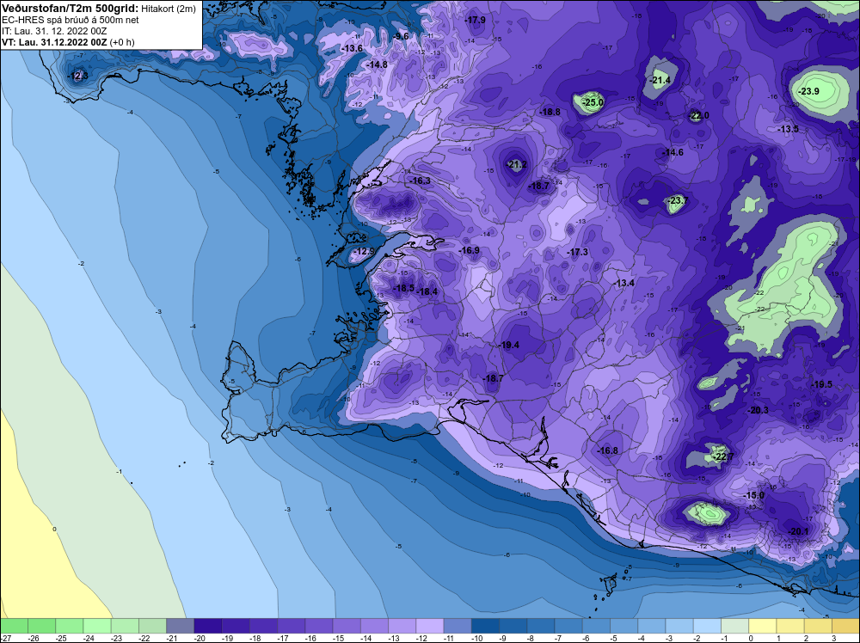Select the -12.3 value in the upper-left peninsula
Viewport: 860px width, 643px height.
[77, 77]
